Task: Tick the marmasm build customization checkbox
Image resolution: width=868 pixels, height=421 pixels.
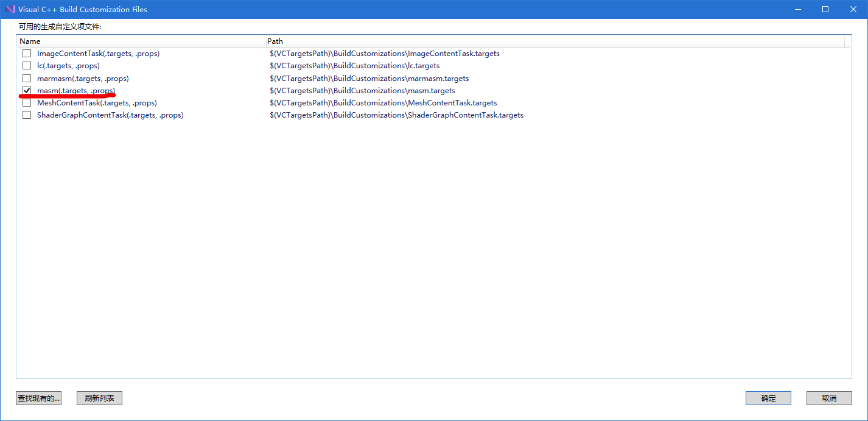Action: [27, 79]
